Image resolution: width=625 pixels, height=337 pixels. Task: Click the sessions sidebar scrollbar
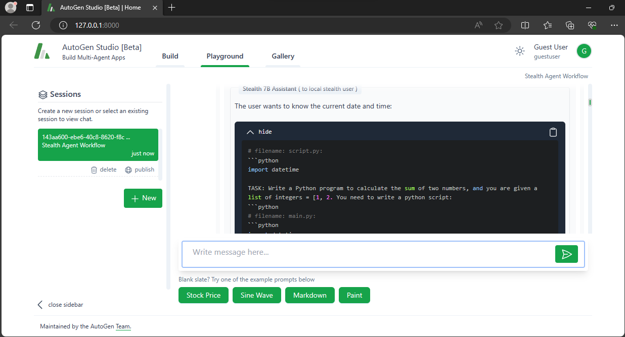[x=168, y=187]
